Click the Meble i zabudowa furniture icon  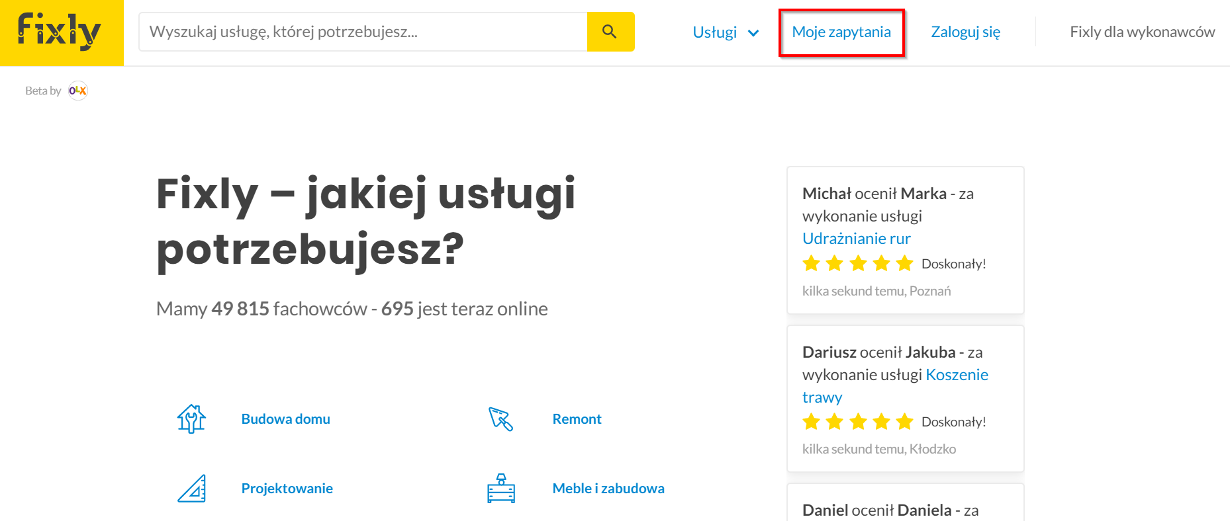point(501,489)
